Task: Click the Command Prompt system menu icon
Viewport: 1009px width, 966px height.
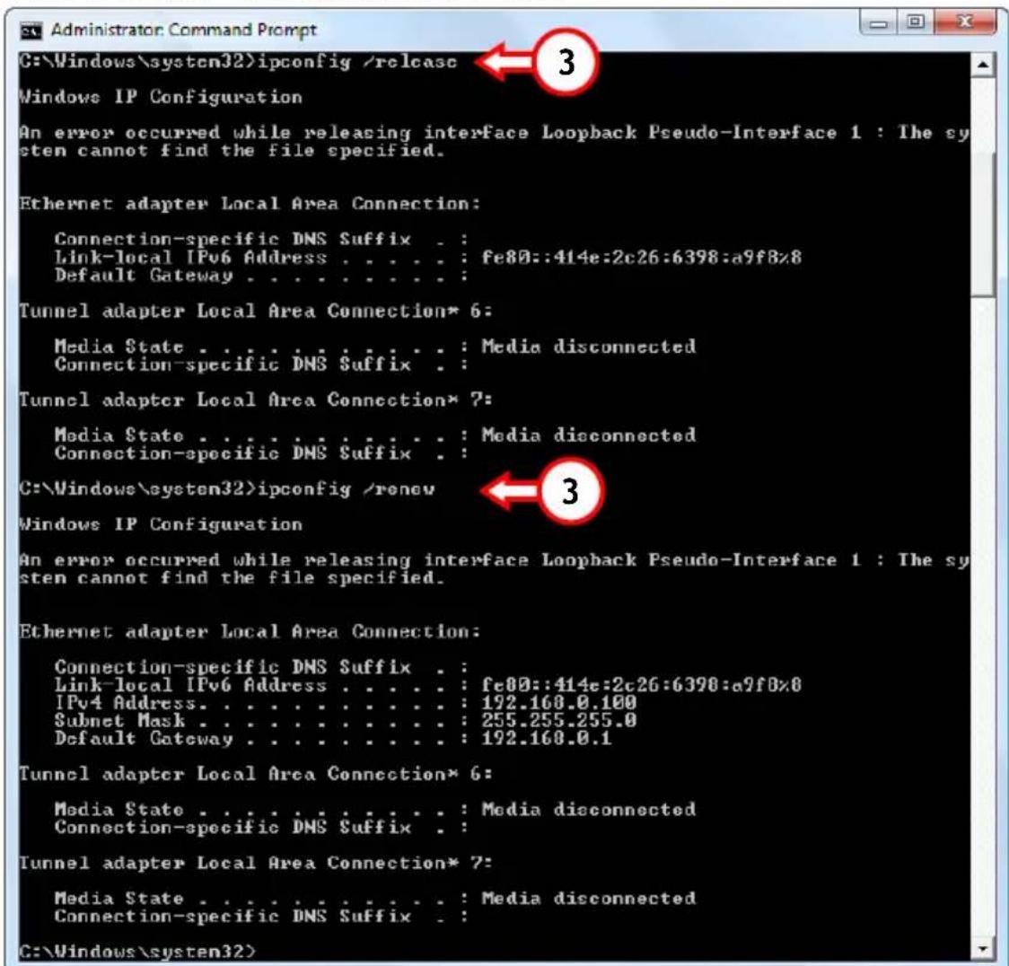Action: 31,30
